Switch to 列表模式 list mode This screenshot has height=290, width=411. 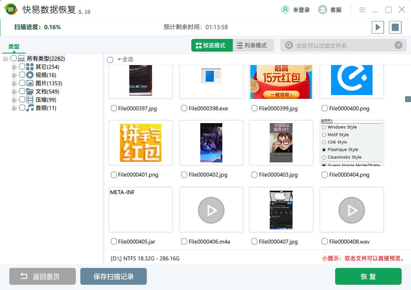pyautogui.click(x=253, y=45)
